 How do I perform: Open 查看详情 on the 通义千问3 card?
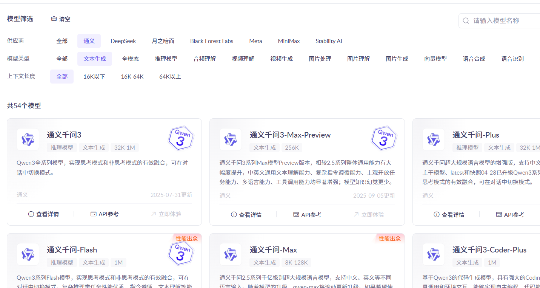coord(44,214)
